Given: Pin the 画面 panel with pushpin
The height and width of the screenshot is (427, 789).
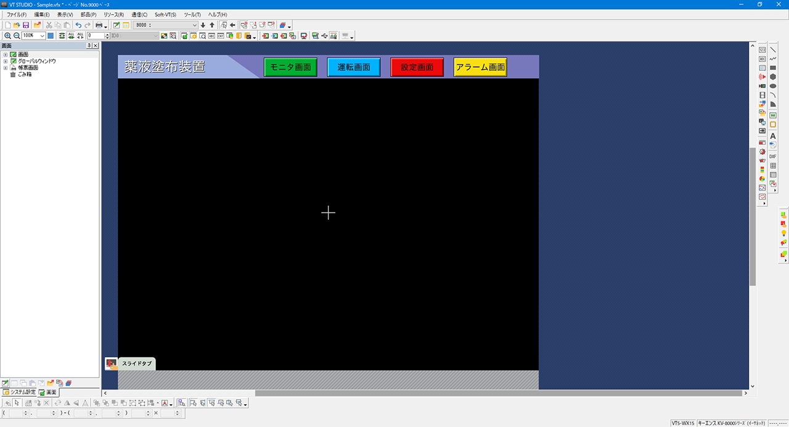Looking at the screenshot, I should (x=89, y=46).
